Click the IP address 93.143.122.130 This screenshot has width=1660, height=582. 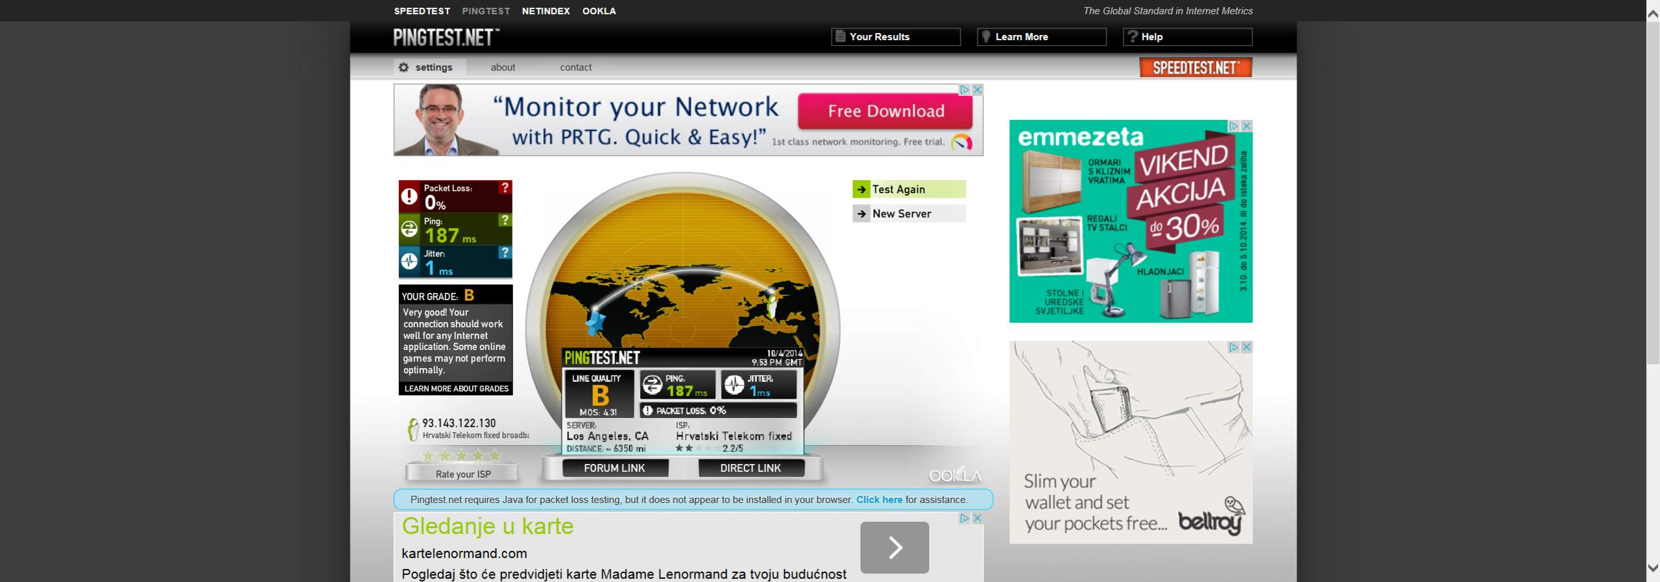click(x=459, y=423)
